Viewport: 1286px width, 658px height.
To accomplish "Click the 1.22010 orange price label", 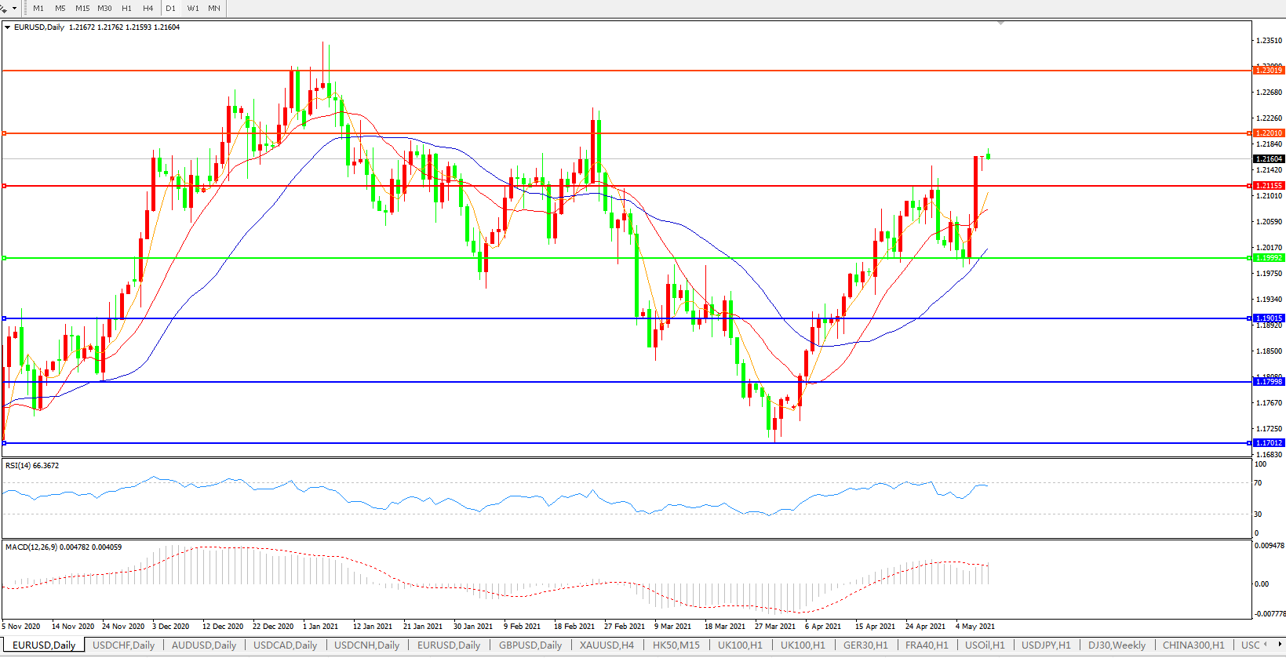I will click(1269, 133).
